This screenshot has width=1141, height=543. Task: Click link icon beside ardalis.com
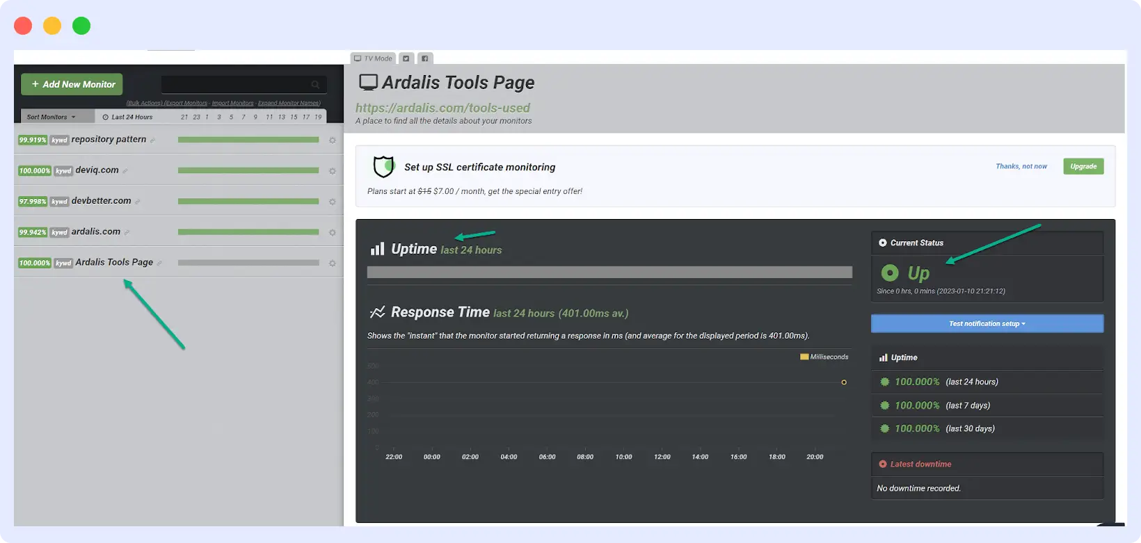point(127,232)
